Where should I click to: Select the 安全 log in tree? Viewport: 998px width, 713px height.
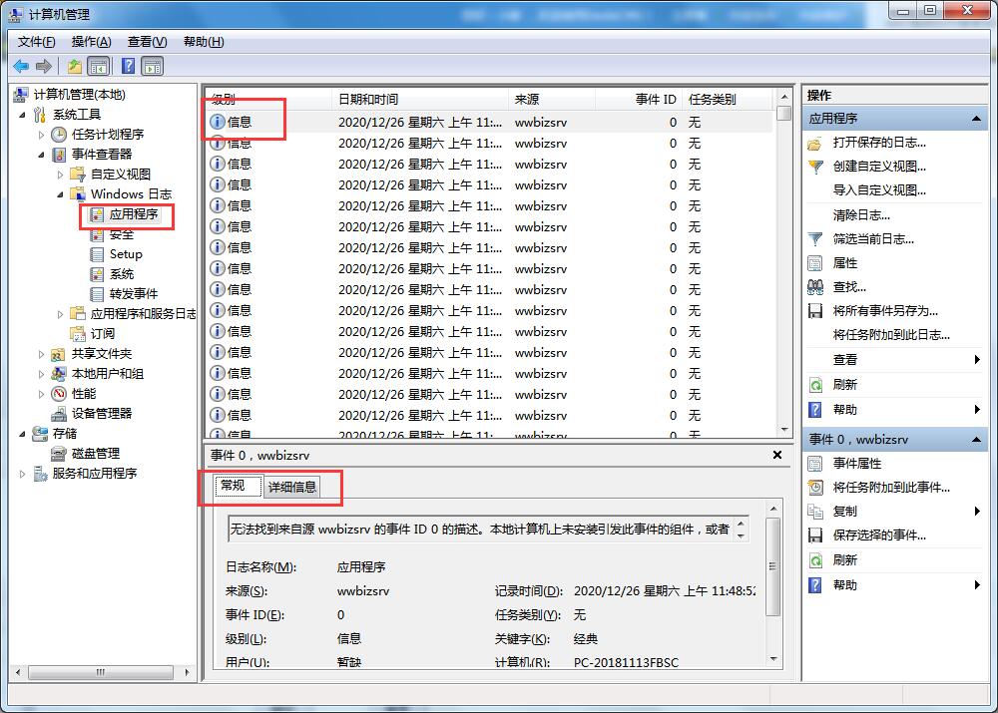pyautogui.click(x=122, y=234)
